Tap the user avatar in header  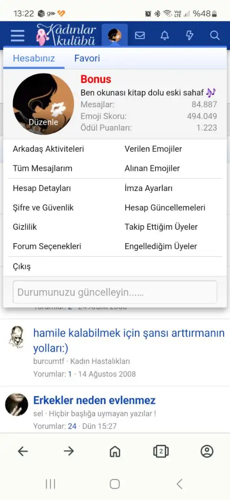(115, 35)
